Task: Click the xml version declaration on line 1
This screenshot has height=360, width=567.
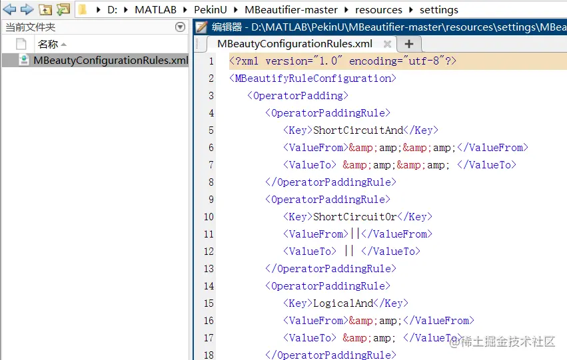Action: coord(343,61)
